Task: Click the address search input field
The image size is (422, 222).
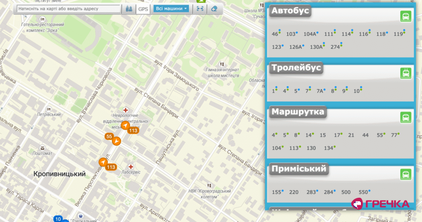Action: point(68,9)
